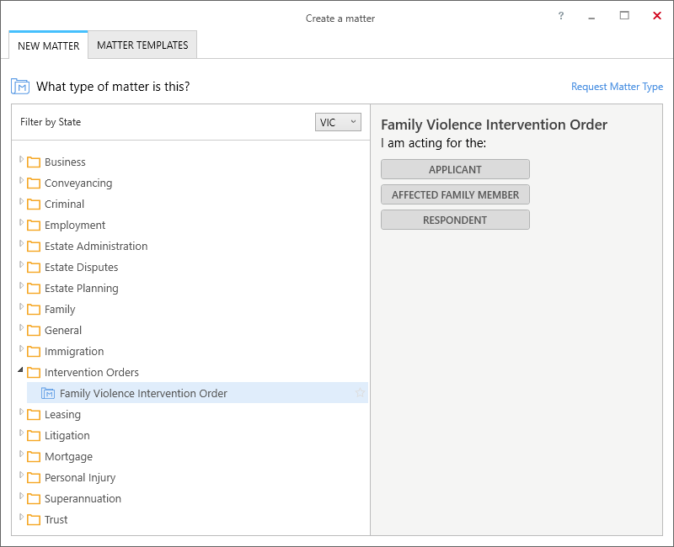Image resolution: width=674 pixels, height=547 pixels.
Task: Click the Criminal folder icon
Action: [x=34, y=204]
